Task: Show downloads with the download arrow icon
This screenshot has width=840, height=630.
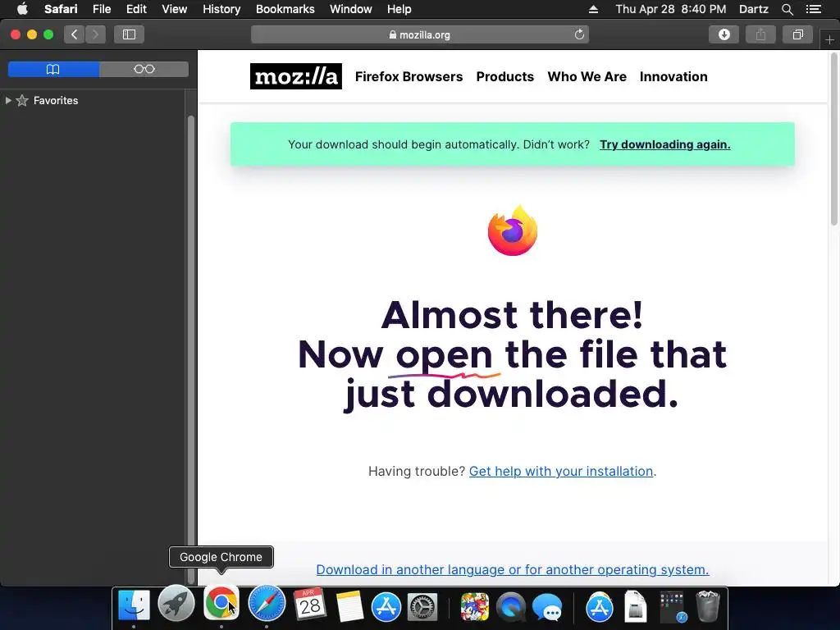Action: (x=724, y=34)
